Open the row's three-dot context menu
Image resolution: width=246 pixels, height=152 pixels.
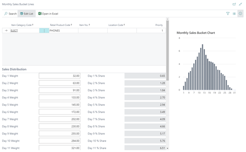44,31
